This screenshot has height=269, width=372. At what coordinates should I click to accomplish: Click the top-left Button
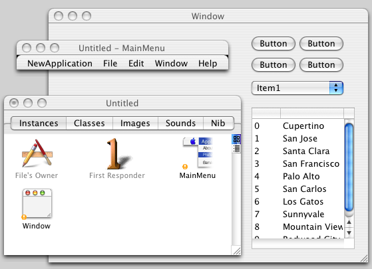274,44
